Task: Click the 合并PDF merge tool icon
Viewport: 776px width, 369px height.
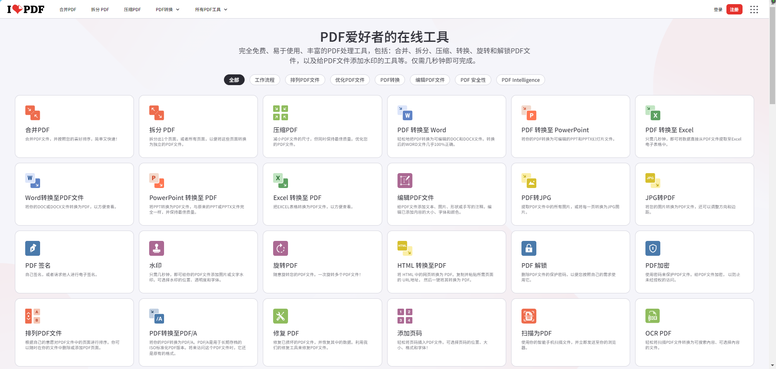Action: [33, 113]
